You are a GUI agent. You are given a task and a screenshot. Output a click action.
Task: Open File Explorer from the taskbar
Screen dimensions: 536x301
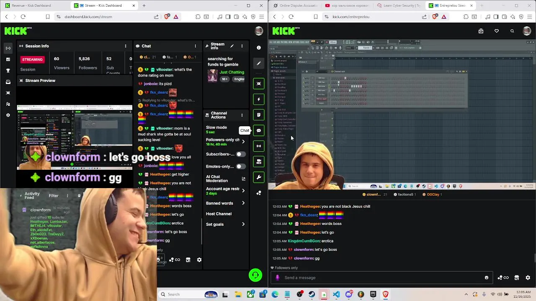pos(238,294)
